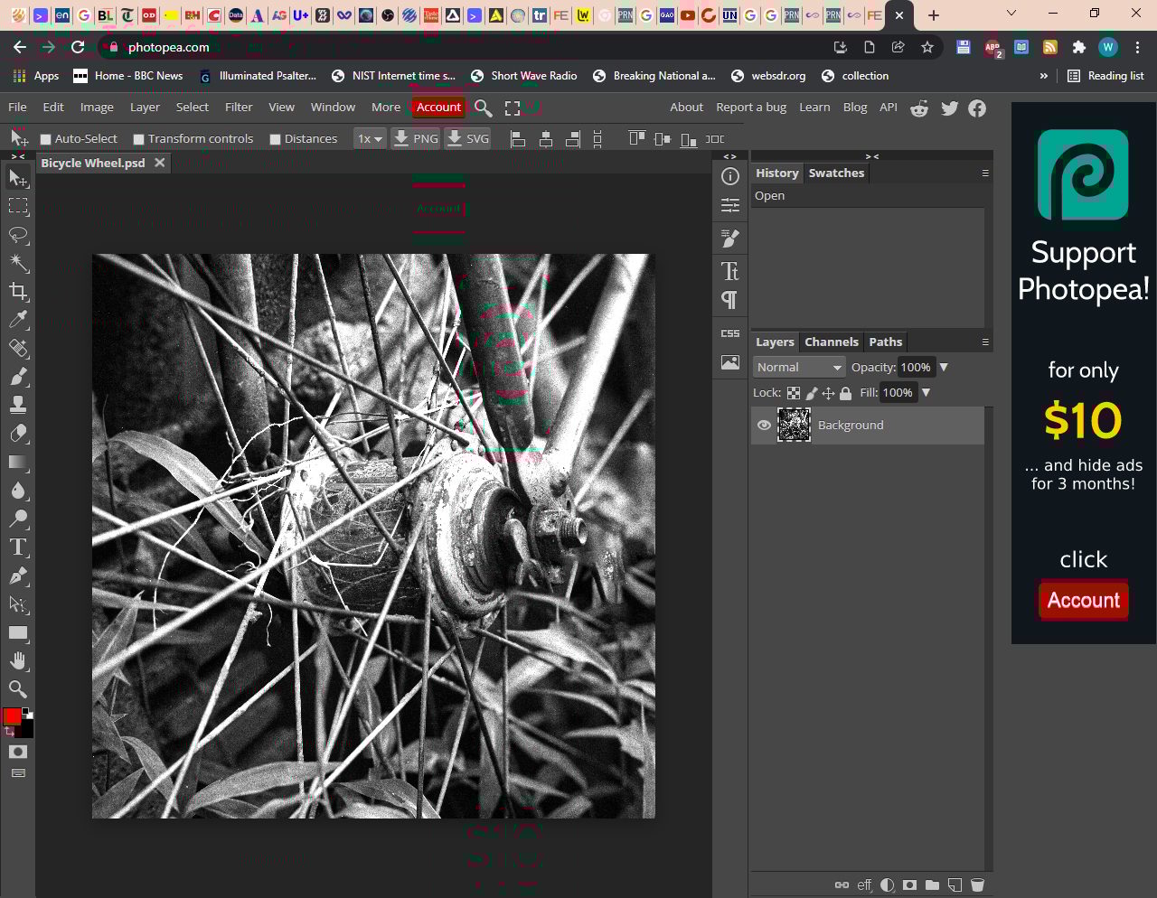Expand the bookmarks overflow chevron
Viewport: 1157px width, 898px height.
click(x=1044, y=76)
